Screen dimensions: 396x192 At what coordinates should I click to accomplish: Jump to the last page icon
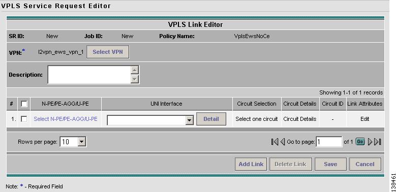click(x=378, y=142)
